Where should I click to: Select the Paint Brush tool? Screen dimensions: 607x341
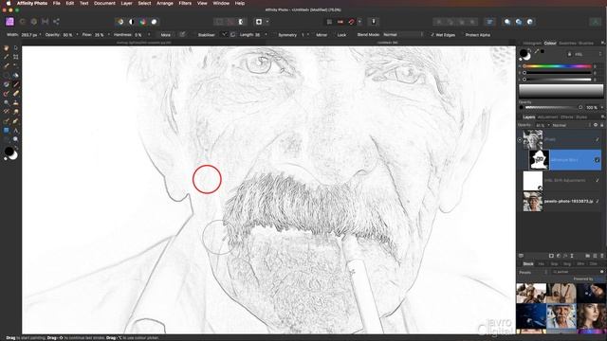point(16,84)
